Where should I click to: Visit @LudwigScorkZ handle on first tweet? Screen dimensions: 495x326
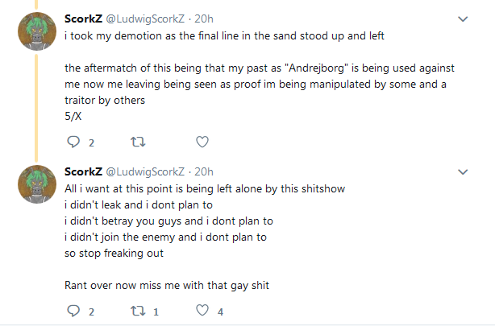point(145,19)
